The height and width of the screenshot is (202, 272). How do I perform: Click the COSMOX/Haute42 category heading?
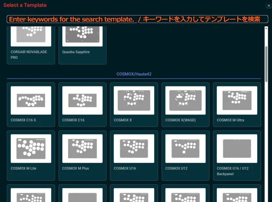pyautogui.click(x=134, y=74)
